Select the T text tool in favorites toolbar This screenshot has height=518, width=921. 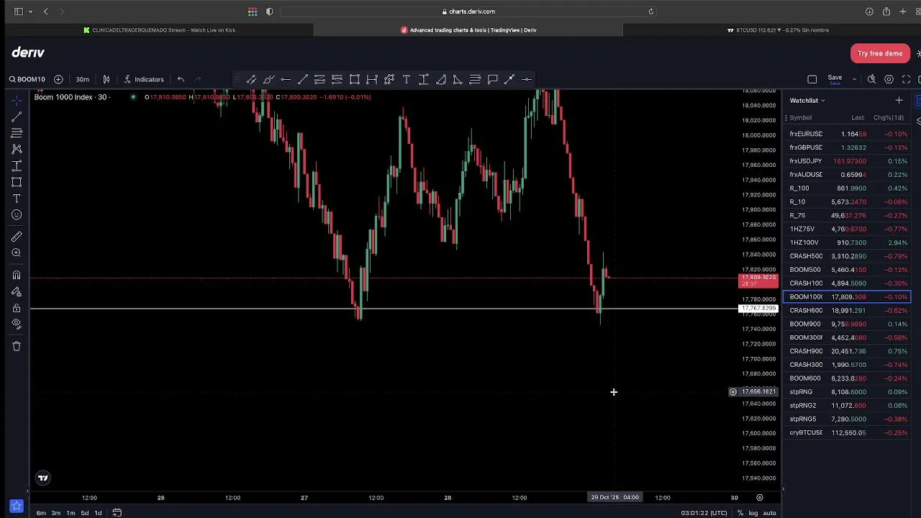point(407,79)
